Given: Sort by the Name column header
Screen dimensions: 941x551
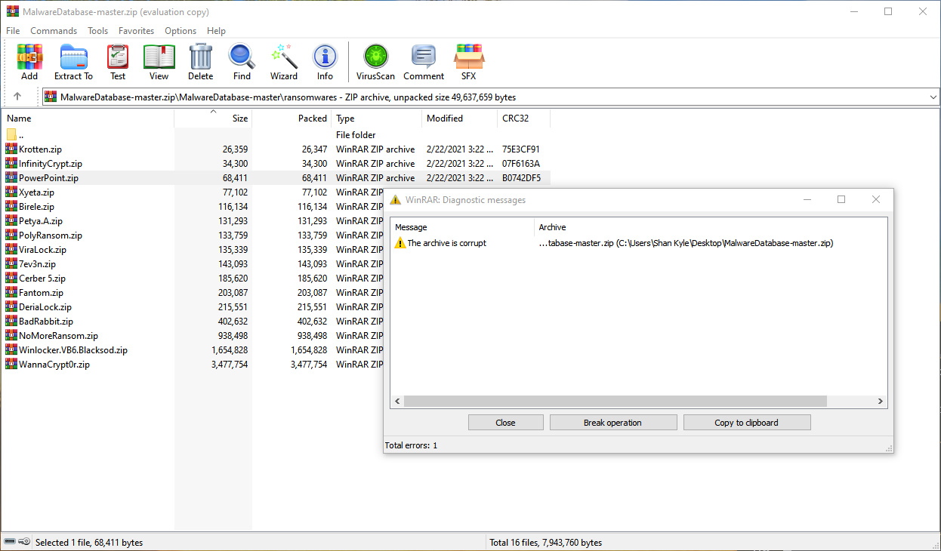Looking at the screenshot, I should pyautogui.click(x=89, y=119).
